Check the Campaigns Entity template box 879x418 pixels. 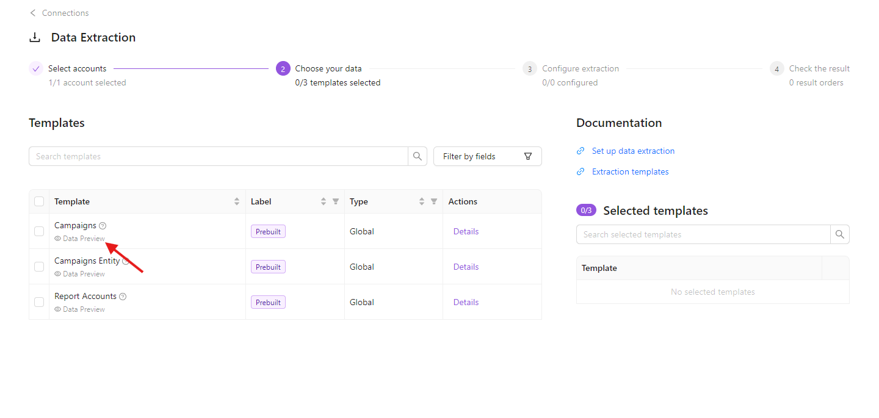[x=39, y=267]
